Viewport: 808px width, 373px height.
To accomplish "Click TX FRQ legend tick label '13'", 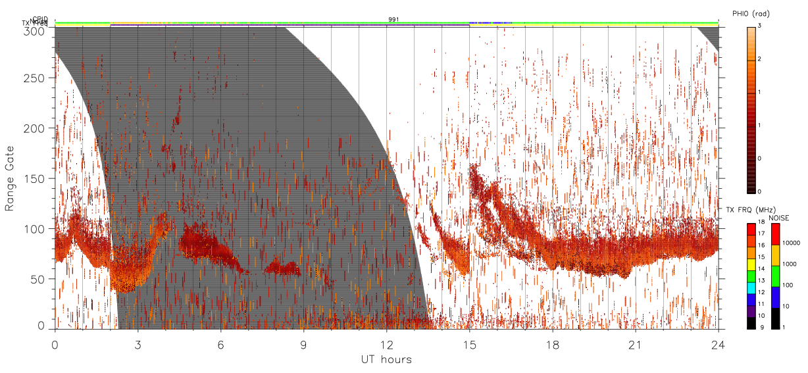I will (x=761, y=281).
